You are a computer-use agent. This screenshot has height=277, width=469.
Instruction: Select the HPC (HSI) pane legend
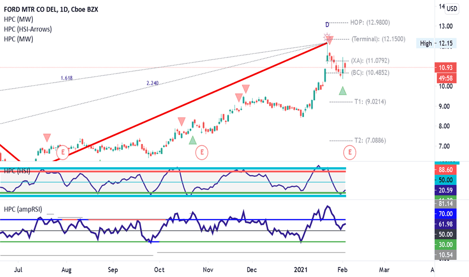coord(17,171)
